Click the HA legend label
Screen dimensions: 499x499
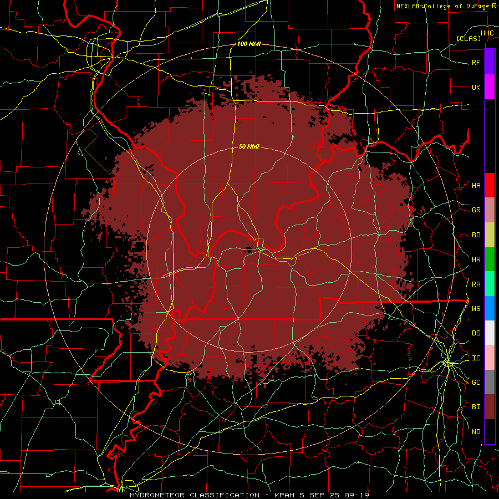(x=476, y=185)
